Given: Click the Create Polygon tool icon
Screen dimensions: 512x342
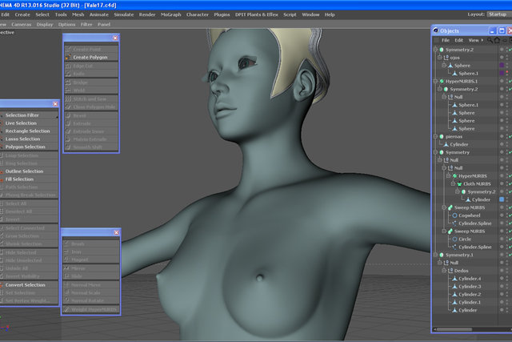Looking at the screenshot, I should [x=68, y=57].
